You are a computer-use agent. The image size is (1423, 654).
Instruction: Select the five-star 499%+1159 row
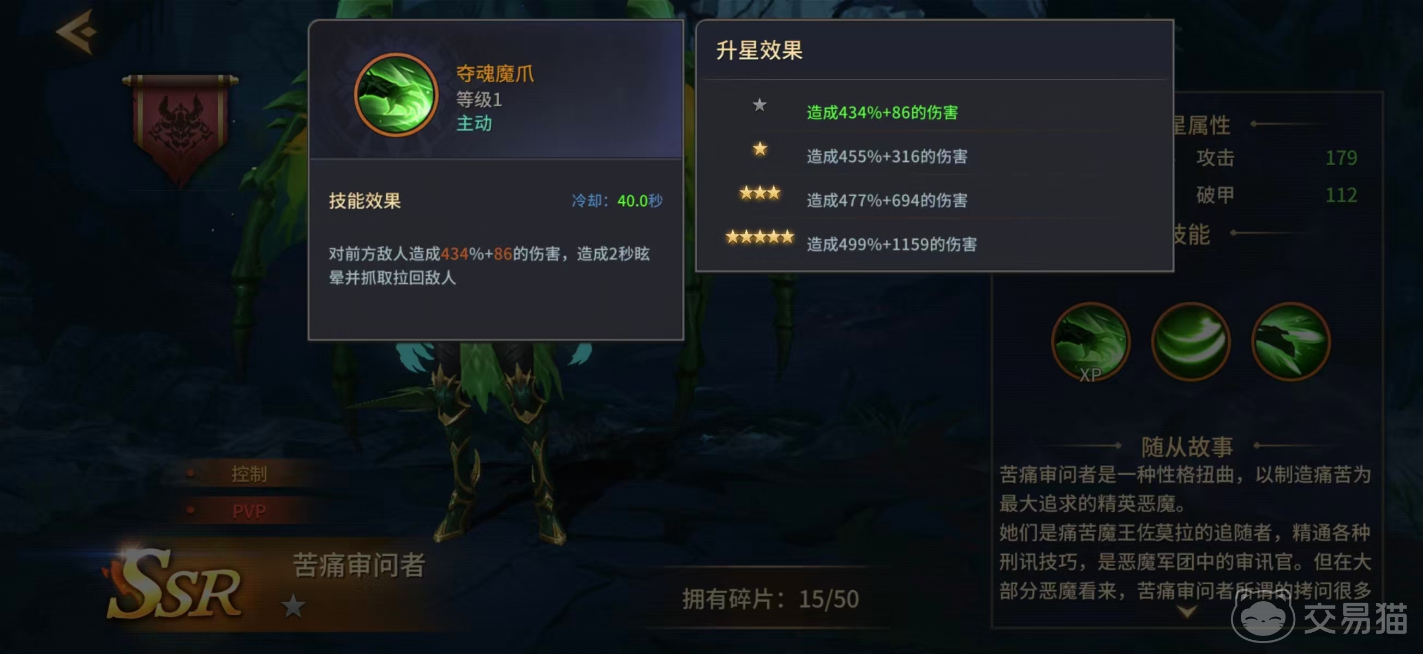tap(934, 242)
